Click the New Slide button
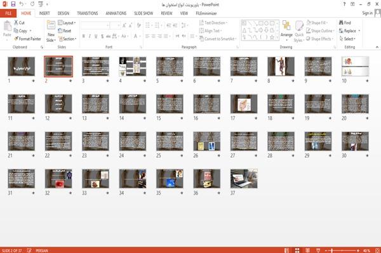The height and width of the screenshot is (253, 381). pyautogui.click(x=51, y=32)
